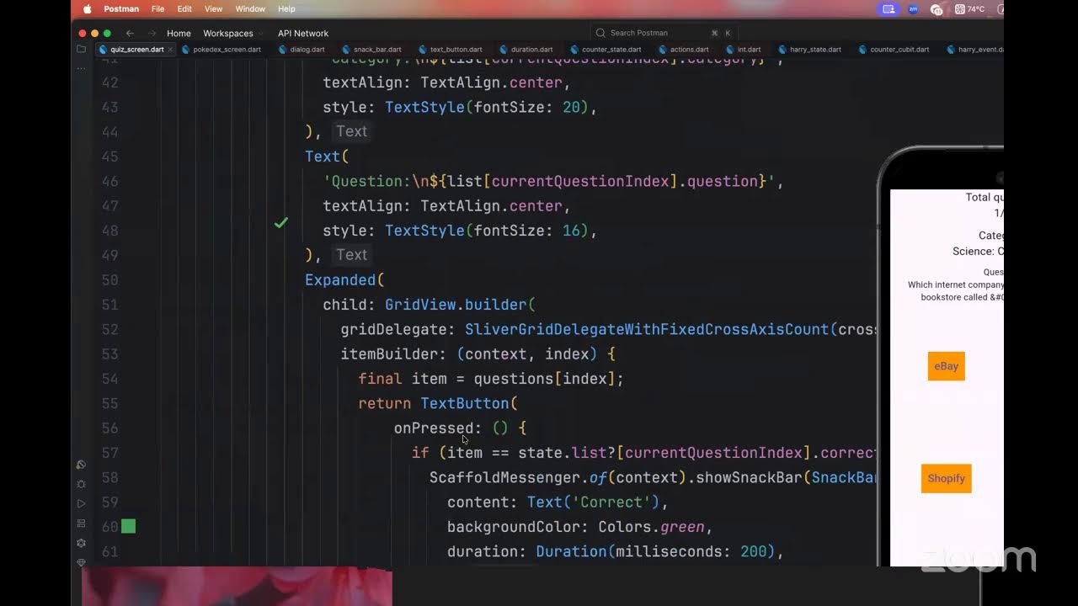
Task: Close the quiz_screen.dart tab
Action: pos(170,50)
